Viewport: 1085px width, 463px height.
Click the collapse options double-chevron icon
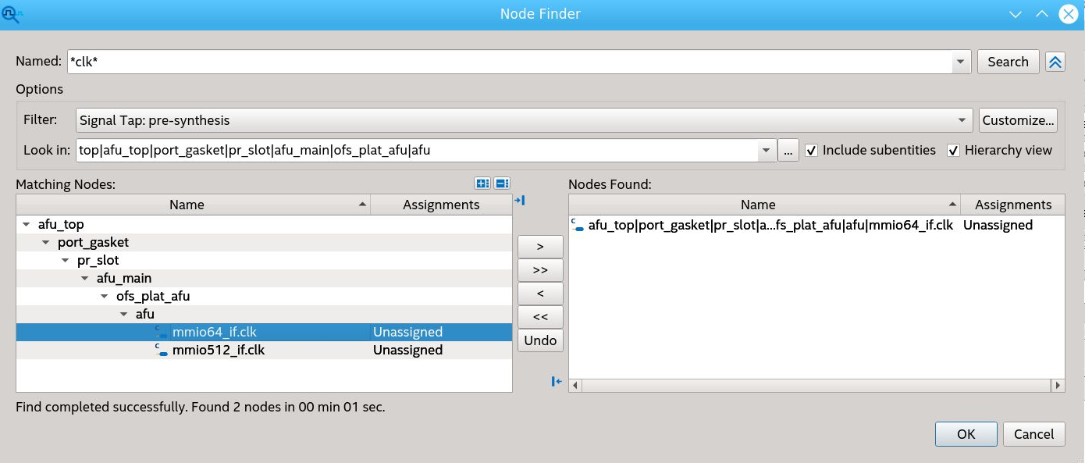tap(1055, 62)
